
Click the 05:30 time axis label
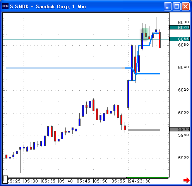[31, 181]
